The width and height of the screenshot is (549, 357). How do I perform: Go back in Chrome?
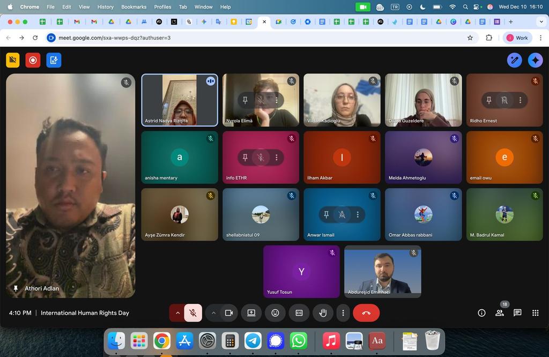[x=9, y=38]
